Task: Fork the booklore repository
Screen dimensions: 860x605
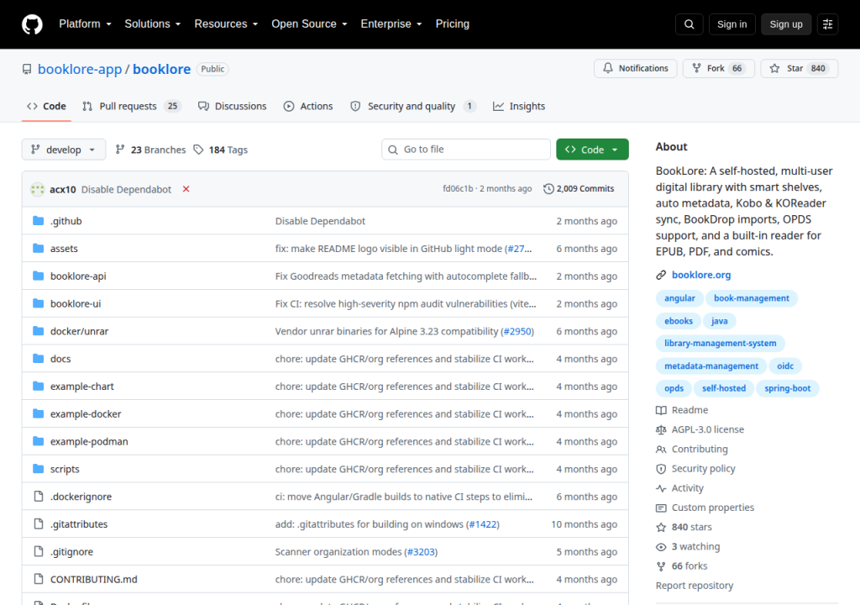Action: (x=719, y=68)
